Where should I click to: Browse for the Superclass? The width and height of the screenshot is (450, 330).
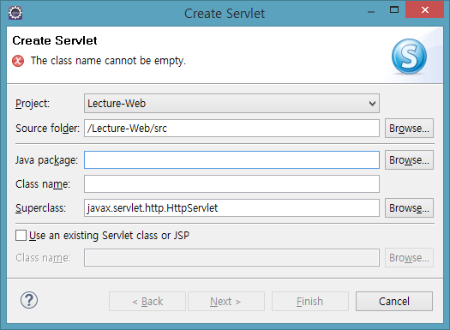click(x=409, y=207)
